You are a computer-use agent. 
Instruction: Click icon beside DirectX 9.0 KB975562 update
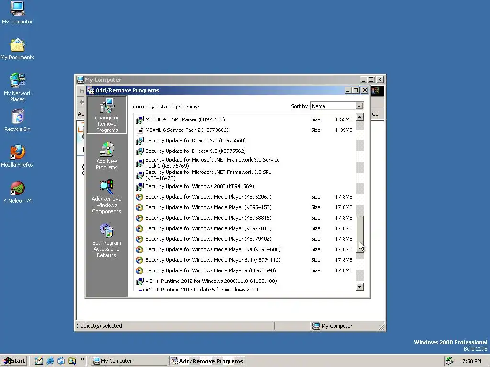140,151
